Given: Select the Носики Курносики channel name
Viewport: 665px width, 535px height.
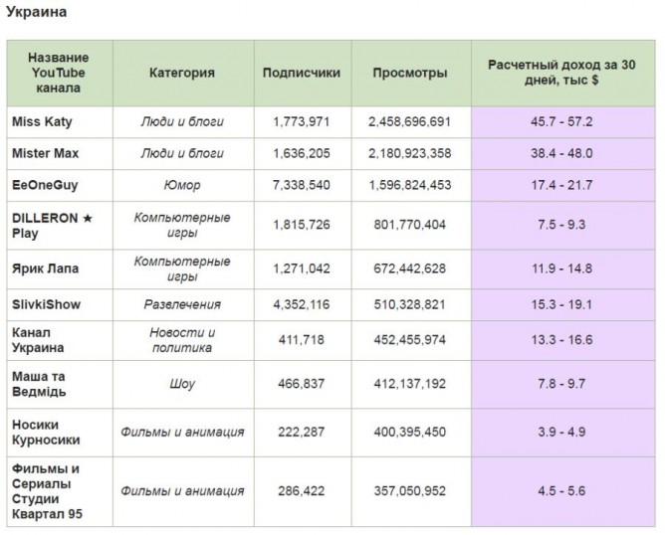Looking at the screenshot, I should [46, 432].
